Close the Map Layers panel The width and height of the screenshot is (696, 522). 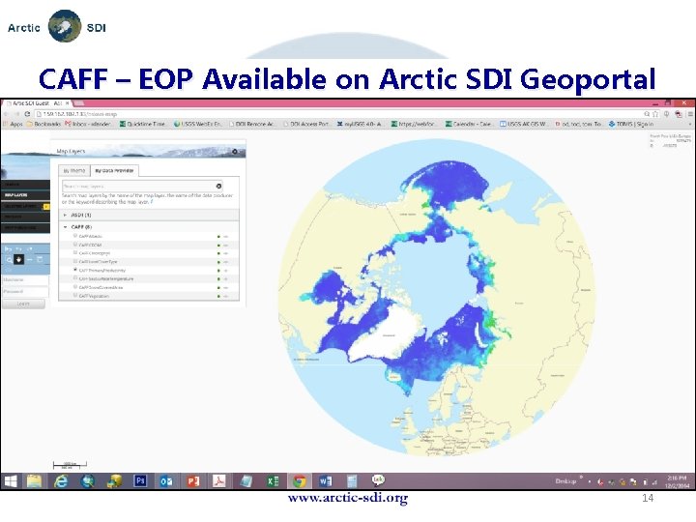coord(235,152)
